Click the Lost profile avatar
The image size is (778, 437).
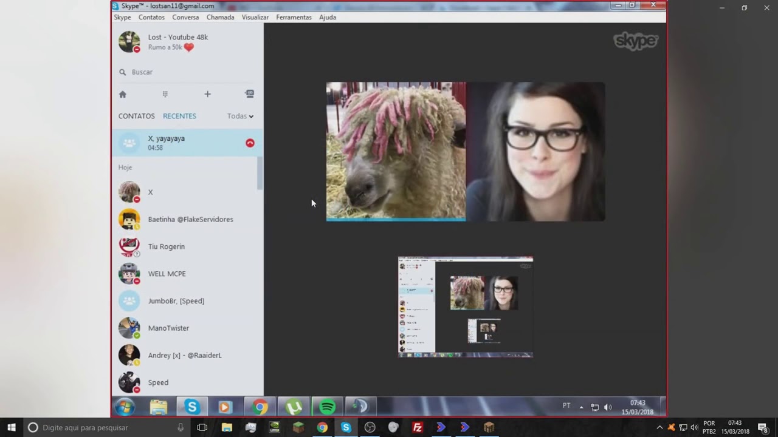click(x=129, y=42)
